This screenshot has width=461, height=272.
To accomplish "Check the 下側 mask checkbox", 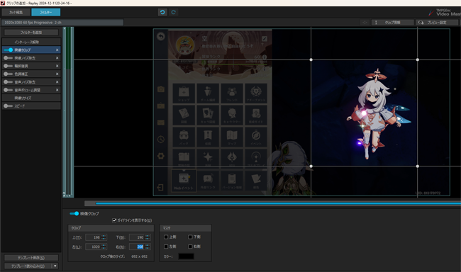I will 190,237.
